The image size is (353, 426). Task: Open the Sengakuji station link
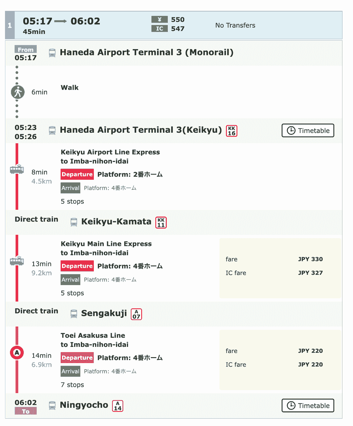104,313
